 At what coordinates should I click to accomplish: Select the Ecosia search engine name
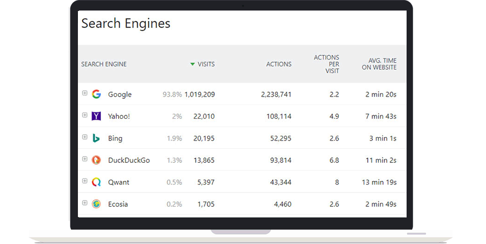pos(118,204)
